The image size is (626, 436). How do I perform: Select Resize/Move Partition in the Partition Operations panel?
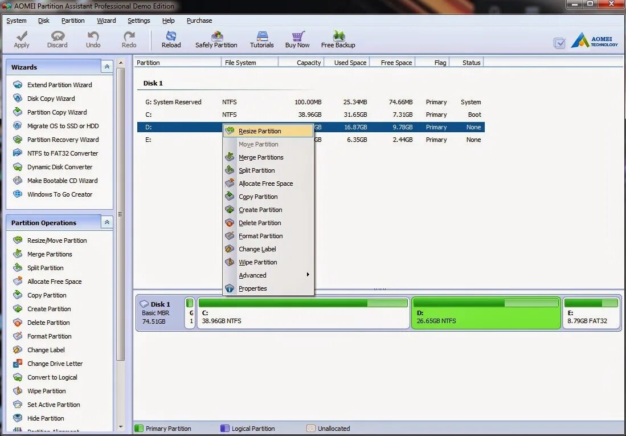coord(57,240)
